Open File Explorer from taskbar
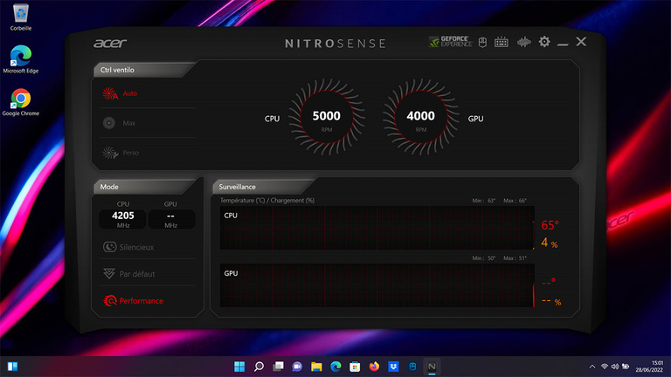This screenshot has width=671, height=377. 316,367
